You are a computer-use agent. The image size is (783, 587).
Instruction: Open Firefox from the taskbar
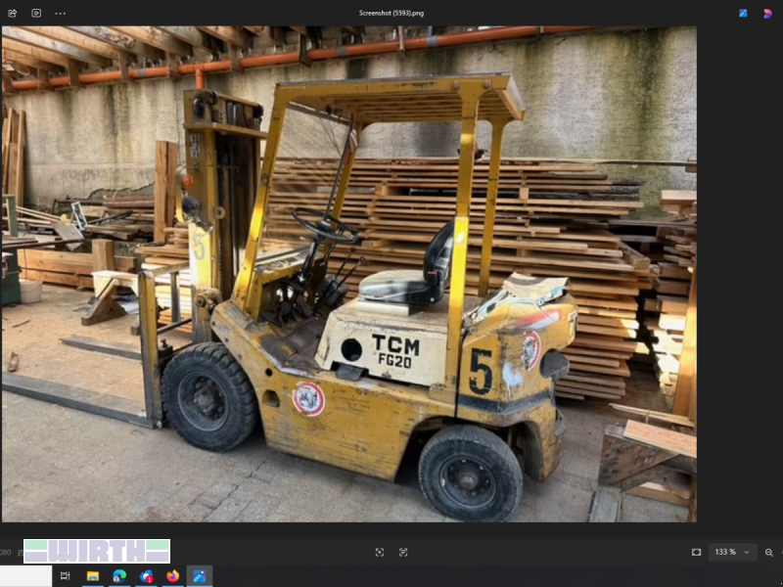coord(174,576)
